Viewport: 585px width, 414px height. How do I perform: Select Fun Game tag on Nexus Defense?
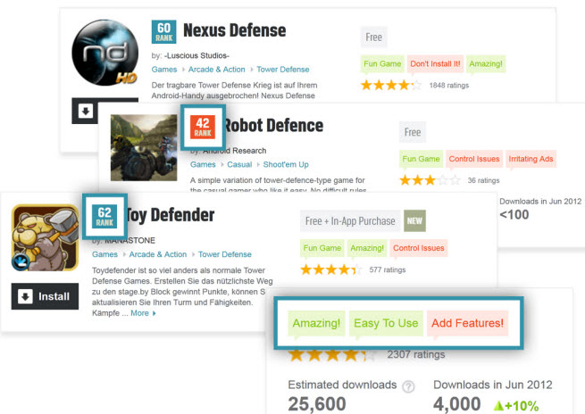(382, 63)
